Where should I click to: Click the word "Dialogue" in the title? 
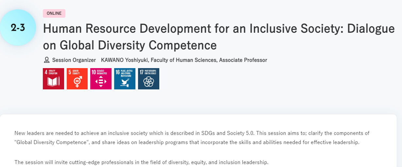371,29
